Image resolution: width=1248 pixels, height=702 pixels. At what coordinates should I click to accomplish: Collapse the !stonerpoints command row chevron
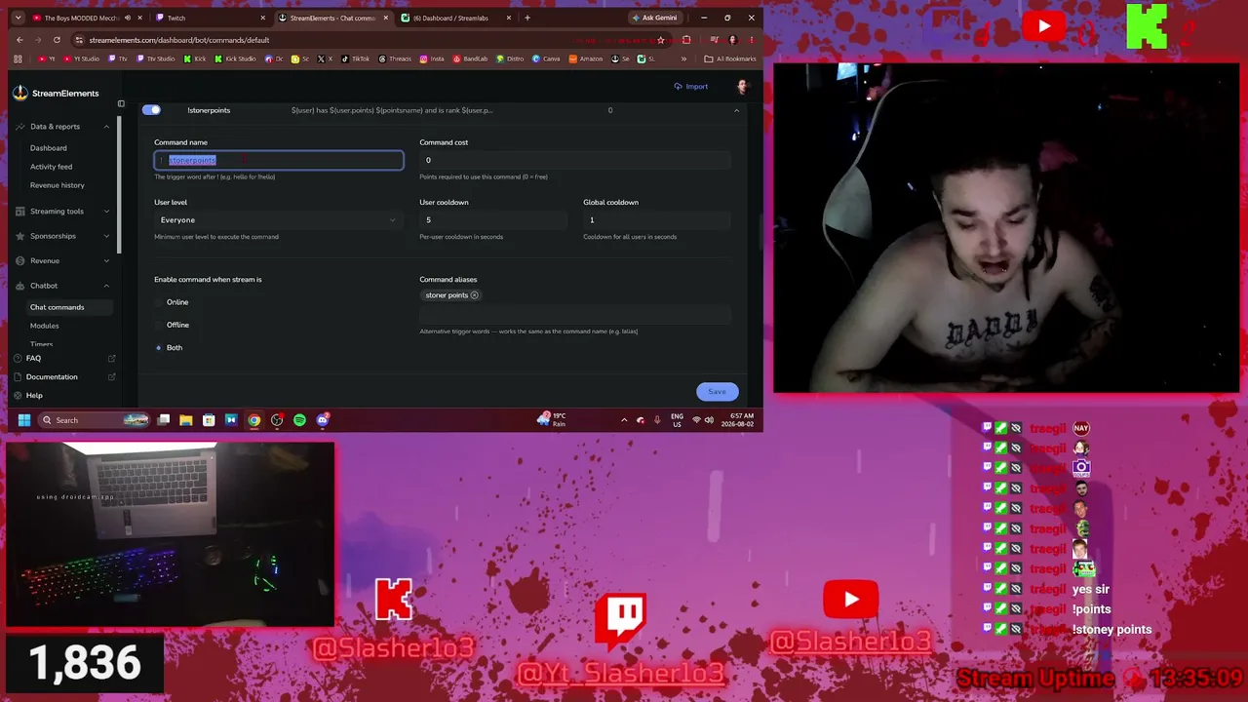coord(736,110)
